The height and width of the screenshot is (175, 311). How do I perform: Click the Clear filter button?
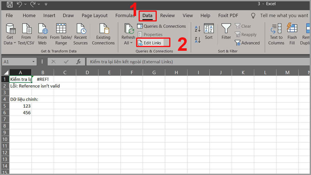[x=243, y=26]
